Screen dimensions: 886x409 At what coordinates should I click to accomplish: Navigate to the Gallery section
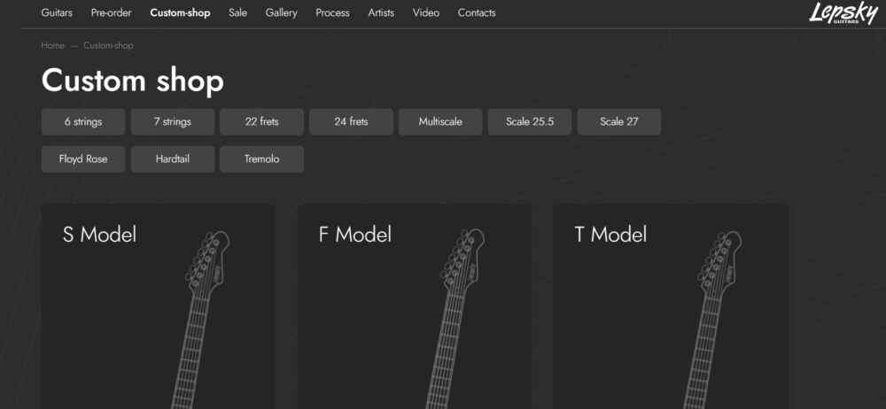[x=281, y=13]
